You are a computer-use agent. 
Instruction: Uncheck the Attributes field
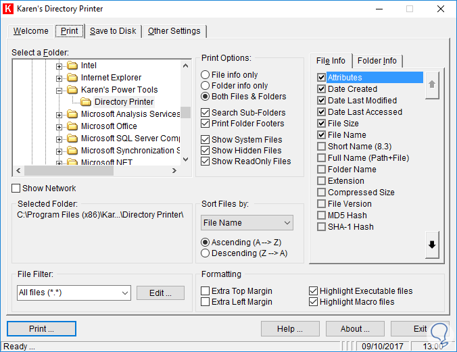[321, 78]
